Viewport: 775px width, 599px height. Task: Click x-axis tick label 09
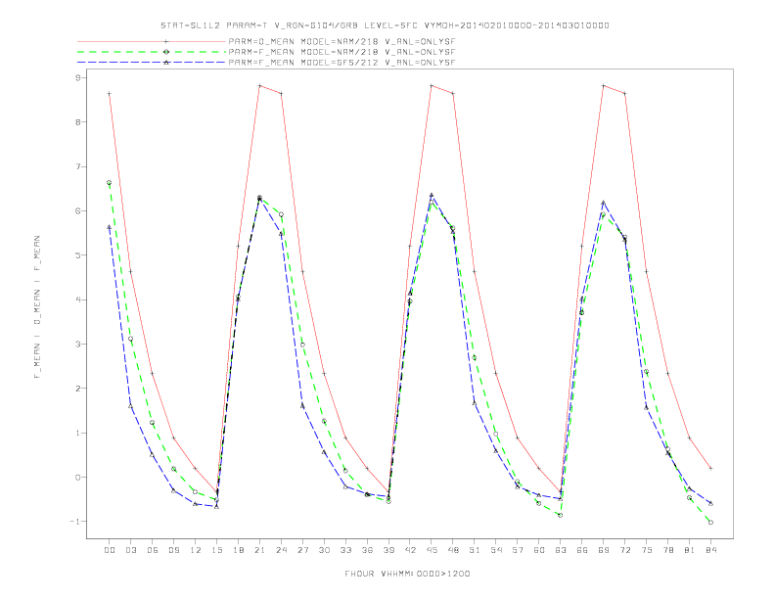click(174, 550)
